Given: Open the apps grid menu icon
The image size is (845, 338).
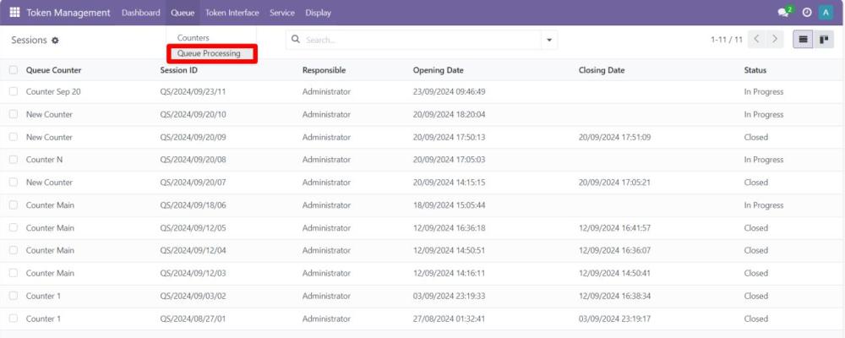Looking at the screenshot, I should [14, 13].
